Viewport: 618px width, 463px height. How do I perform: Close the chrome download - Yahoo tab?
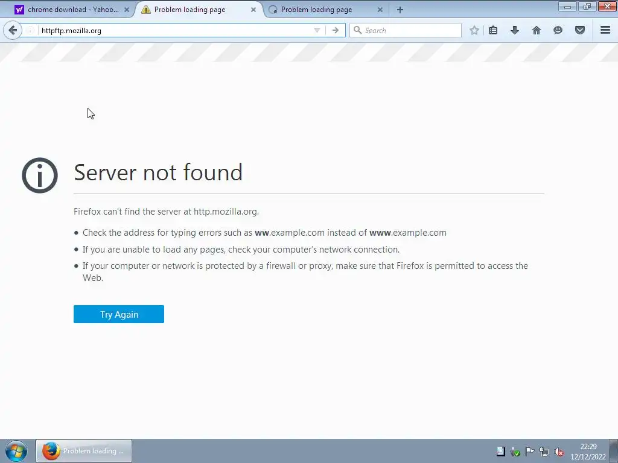click(x=127, y=10)
